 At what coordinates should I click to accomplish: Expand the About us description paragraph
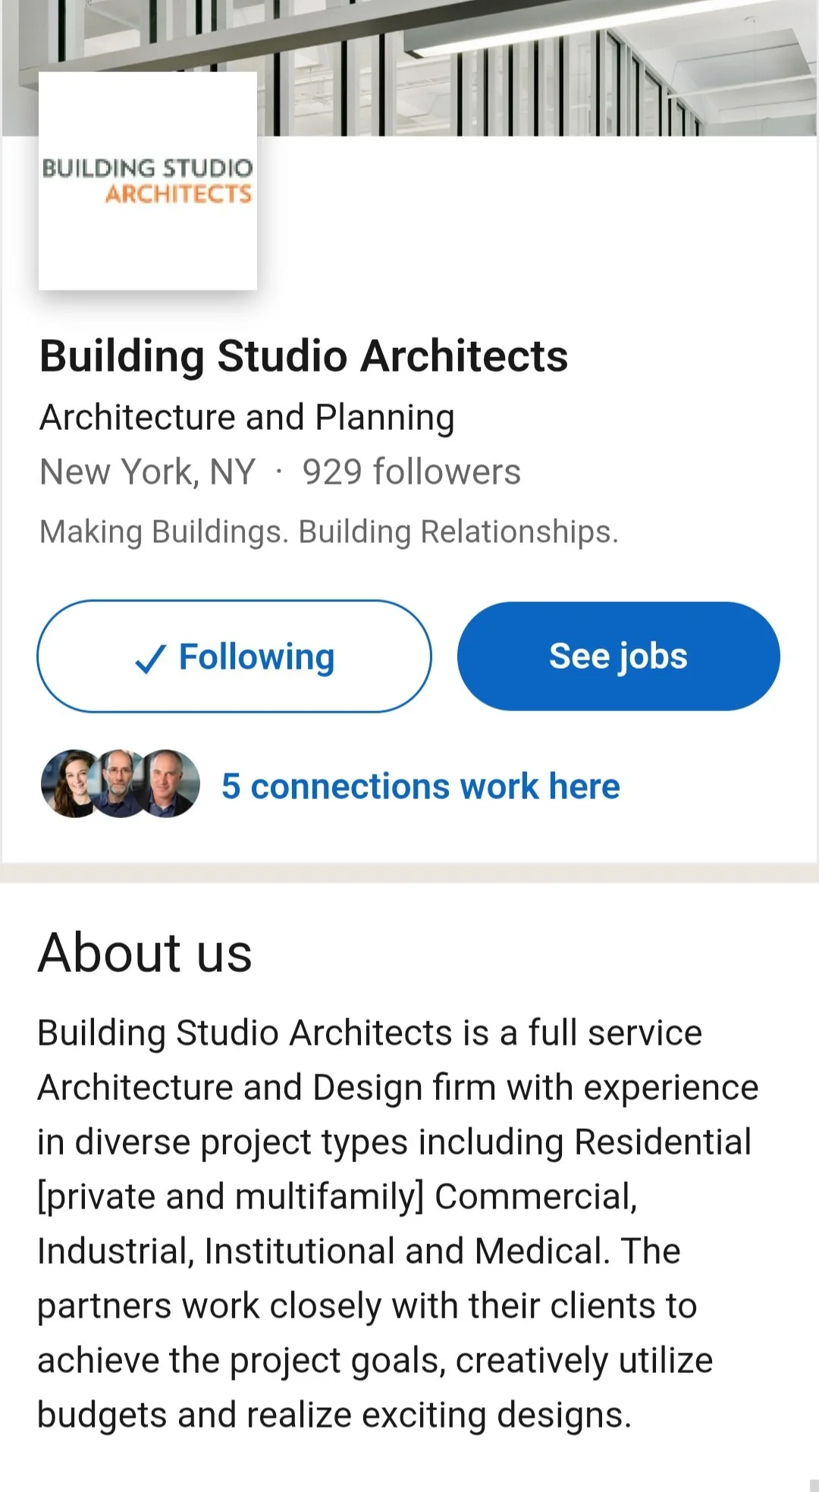point(398,1224)
